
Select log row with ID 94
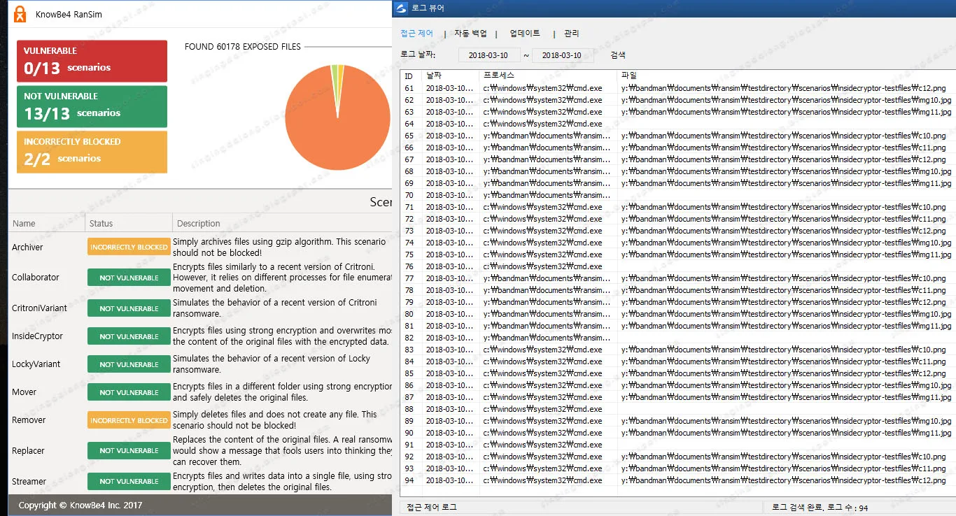[677, 480]
